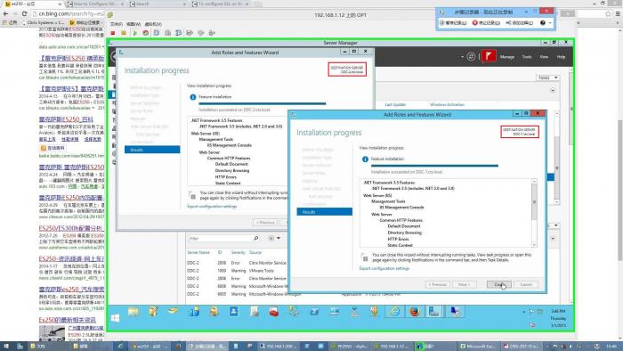Click Export configuration settings in front wizard
Viewport: 623px width, 351px height.
(x=384, y=269)
